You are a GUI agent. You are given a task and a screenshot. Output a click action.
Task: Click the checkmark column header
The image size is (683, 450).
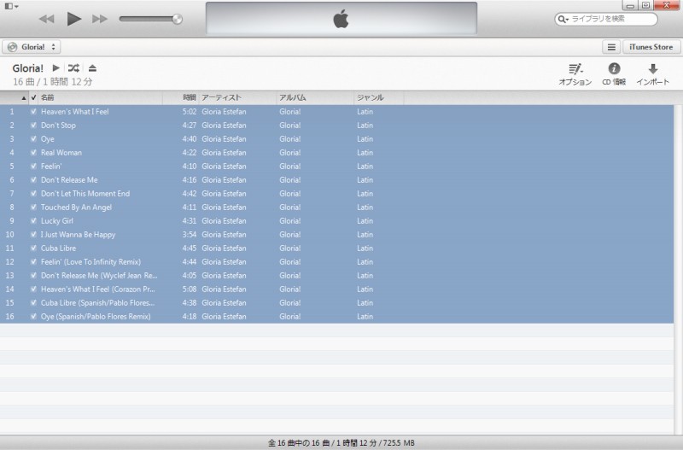point(33,97)
